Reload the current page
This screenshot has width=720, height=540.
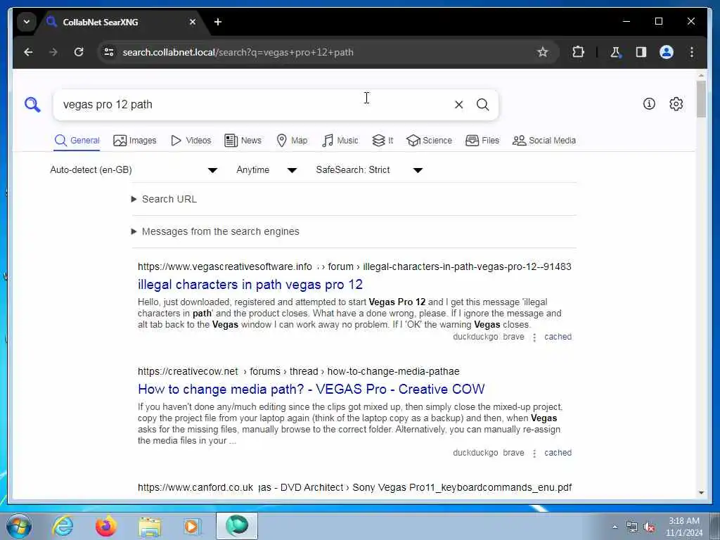[79, 52]
